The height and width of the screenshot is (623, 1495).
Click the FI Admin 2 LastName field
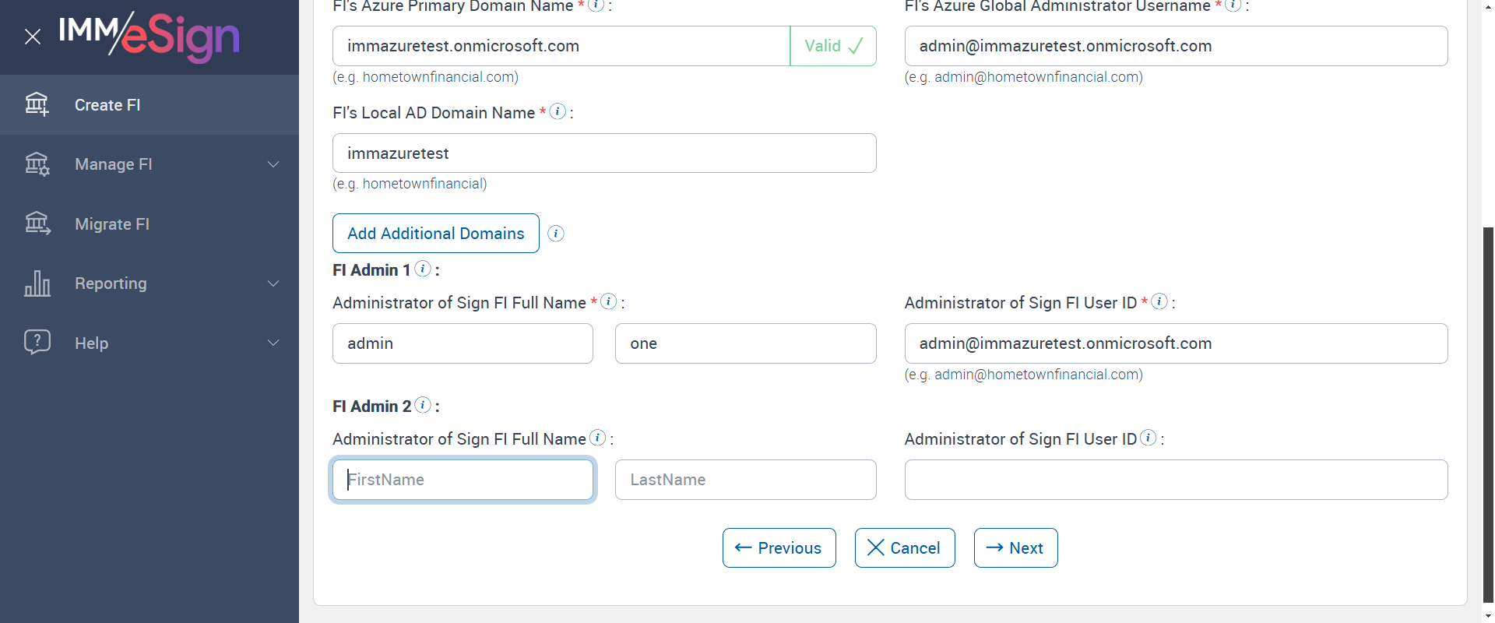tap(745, 480)
